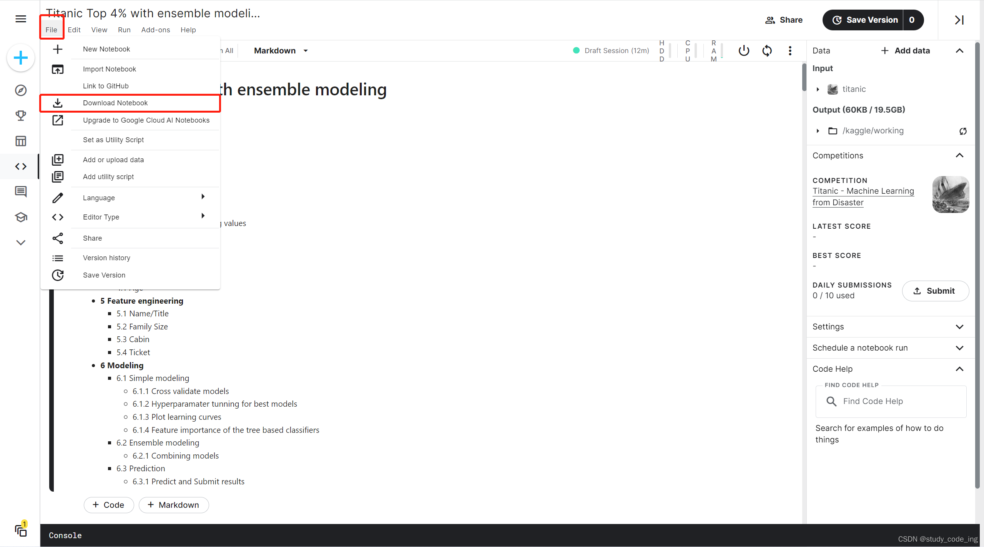
Task: Click the Titanic competition thumbnail image
Action: [x=951, y=195]
